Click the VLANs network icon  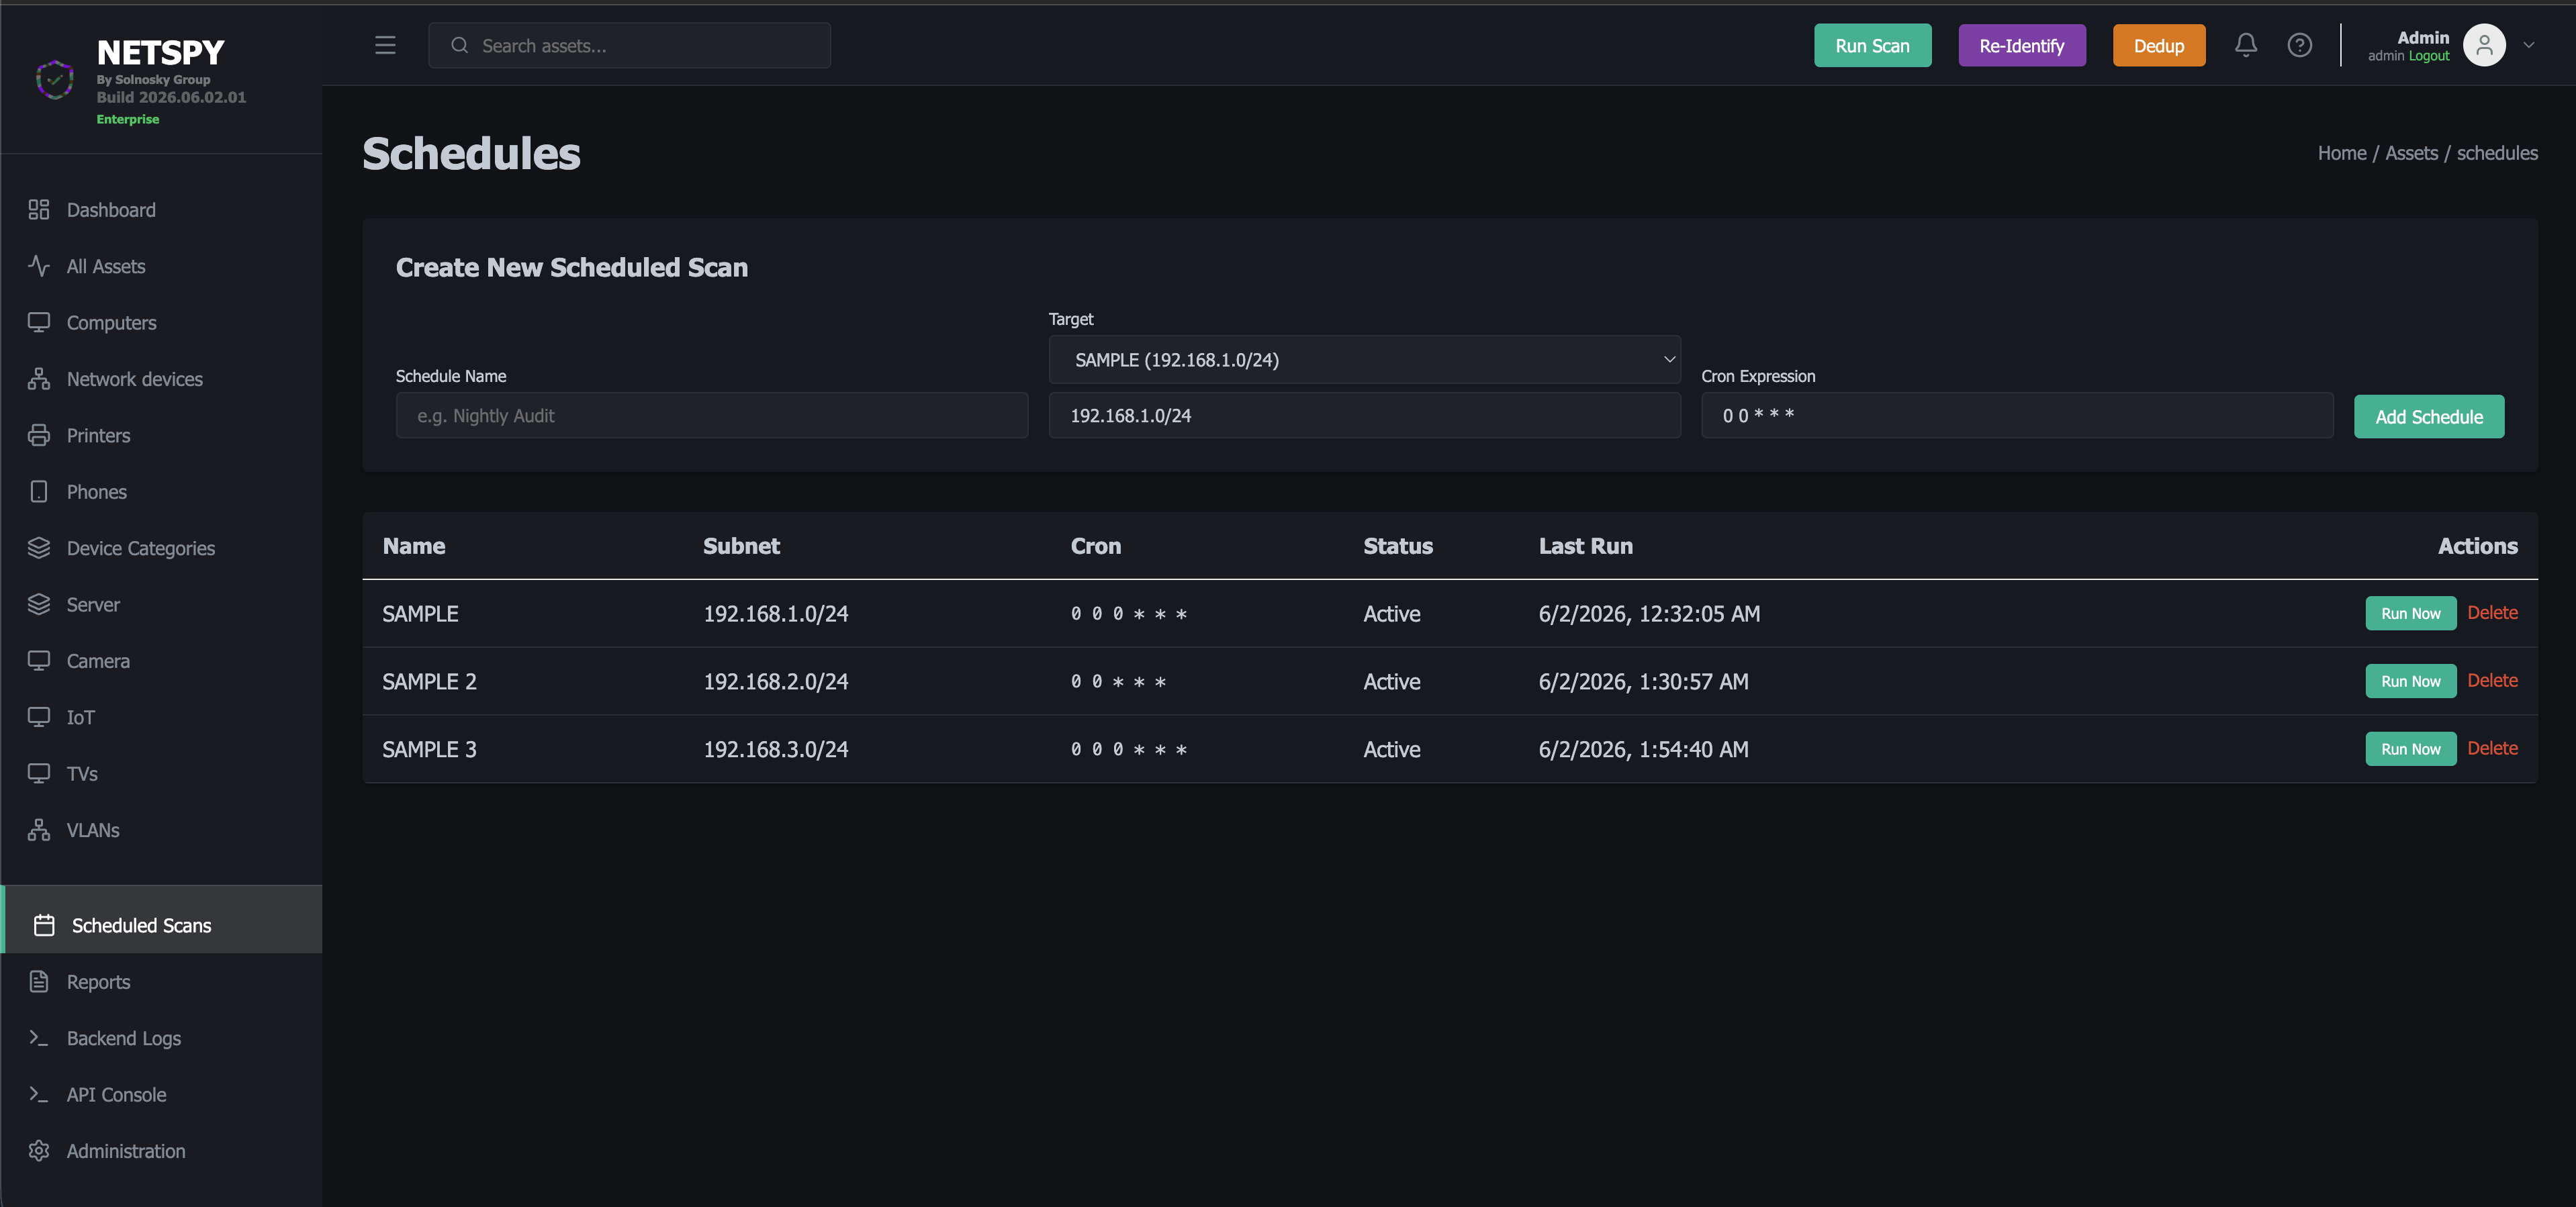click(x=39, y=830)
